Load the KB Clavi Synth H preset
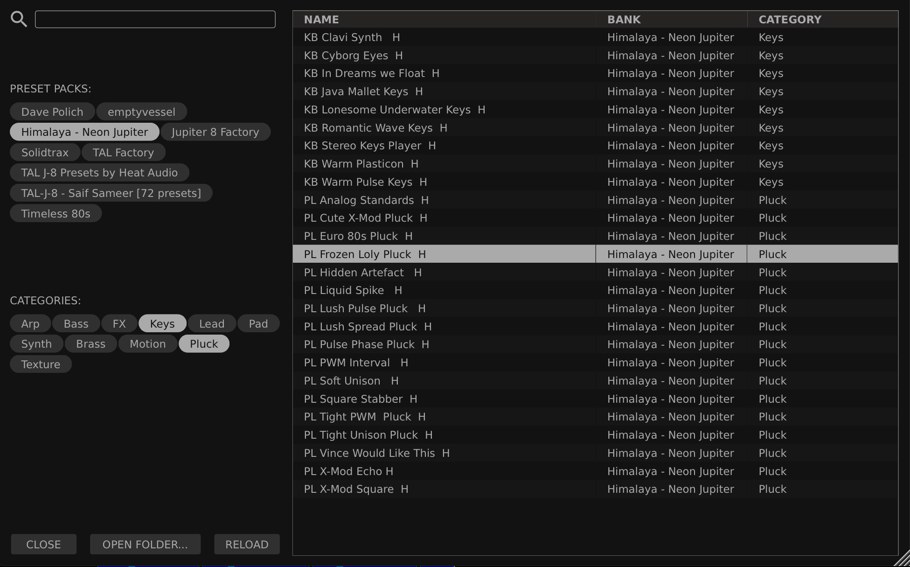The width and height of the screenshot is (910, 567). pyautogui.click(x=352, y=37)
